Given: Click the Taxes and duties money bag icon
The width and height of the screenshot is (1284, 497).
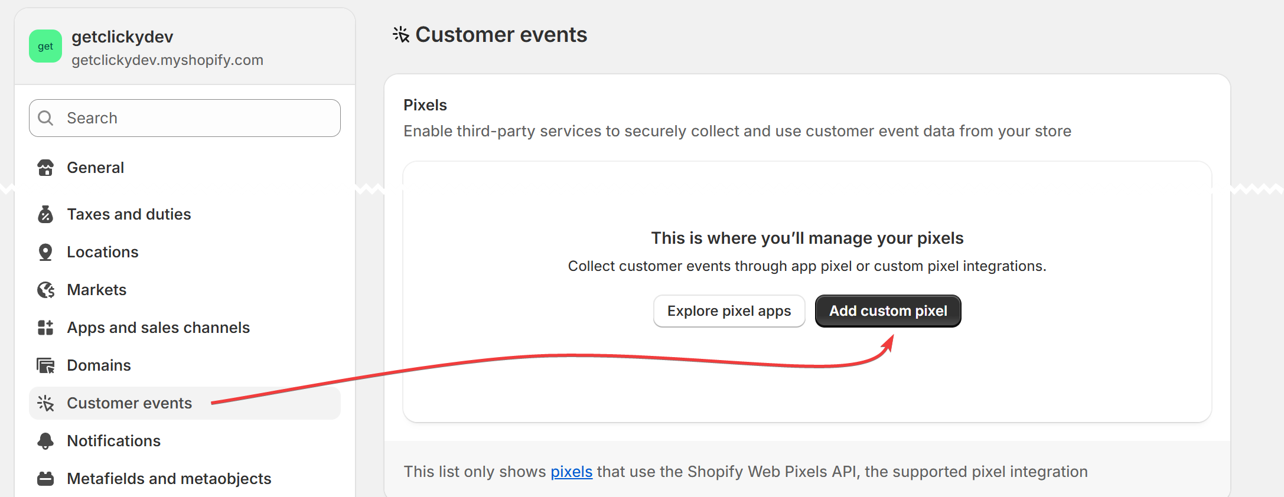Looking at the screenshot, I should (45, 214).
